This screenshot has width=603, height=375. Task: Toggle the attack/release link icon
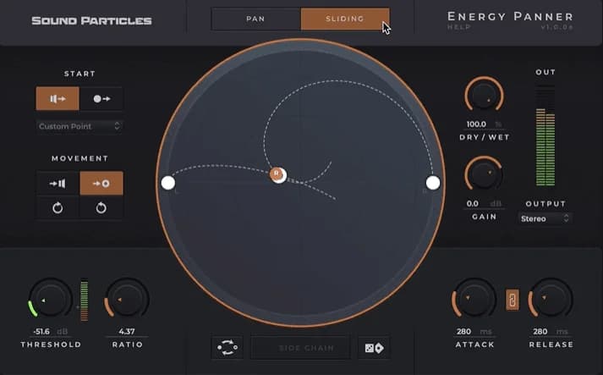pyautogui.click(x=513, y=300)
